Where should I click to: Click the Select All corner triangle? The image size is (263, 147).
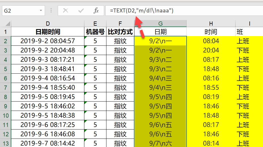point(8,24)
